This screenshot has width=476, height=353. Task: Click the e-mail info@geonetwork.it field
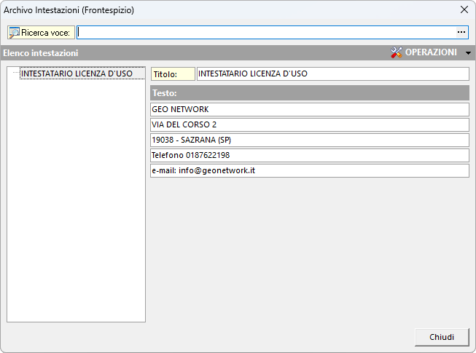309,170
